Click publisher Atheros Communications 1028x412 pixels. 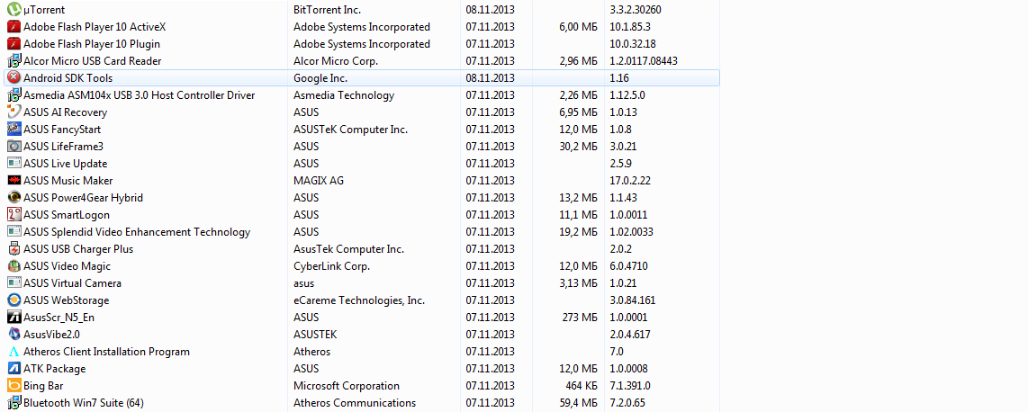tap(355, 402)
